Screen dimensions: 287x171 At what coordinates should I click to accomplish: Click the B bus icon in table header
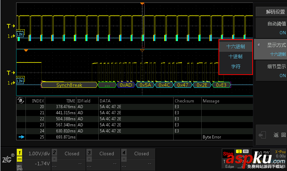[21, 101]
